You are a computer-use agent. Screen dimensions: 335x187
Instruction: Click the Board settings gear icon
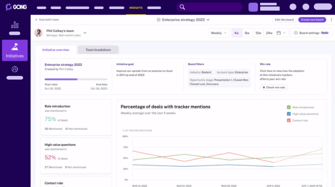coord(296,33)
